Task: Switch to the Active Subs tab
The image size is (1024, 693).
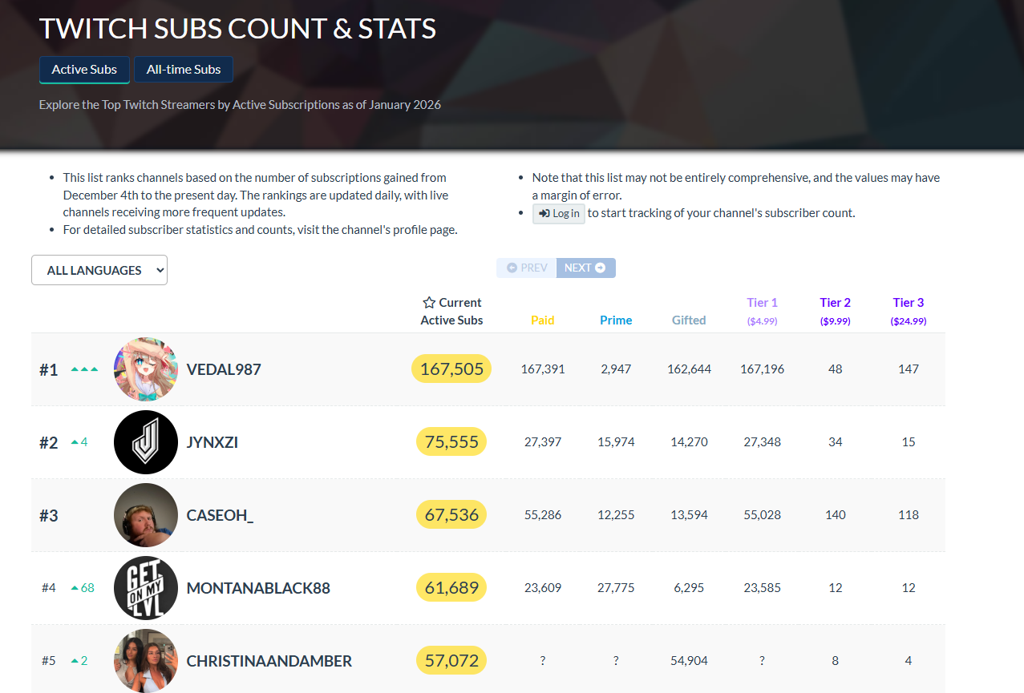Action: [x=84, y=70]
